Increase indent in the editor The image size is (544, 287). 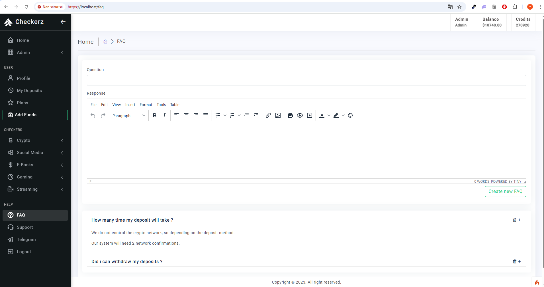(x=256, y=115)
